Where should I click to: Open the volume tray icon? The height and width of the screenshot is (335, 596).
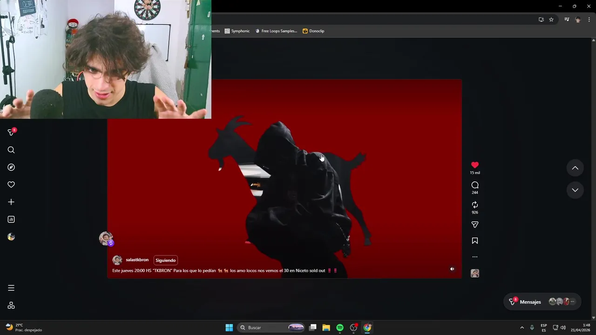click(x=563, y=328)
